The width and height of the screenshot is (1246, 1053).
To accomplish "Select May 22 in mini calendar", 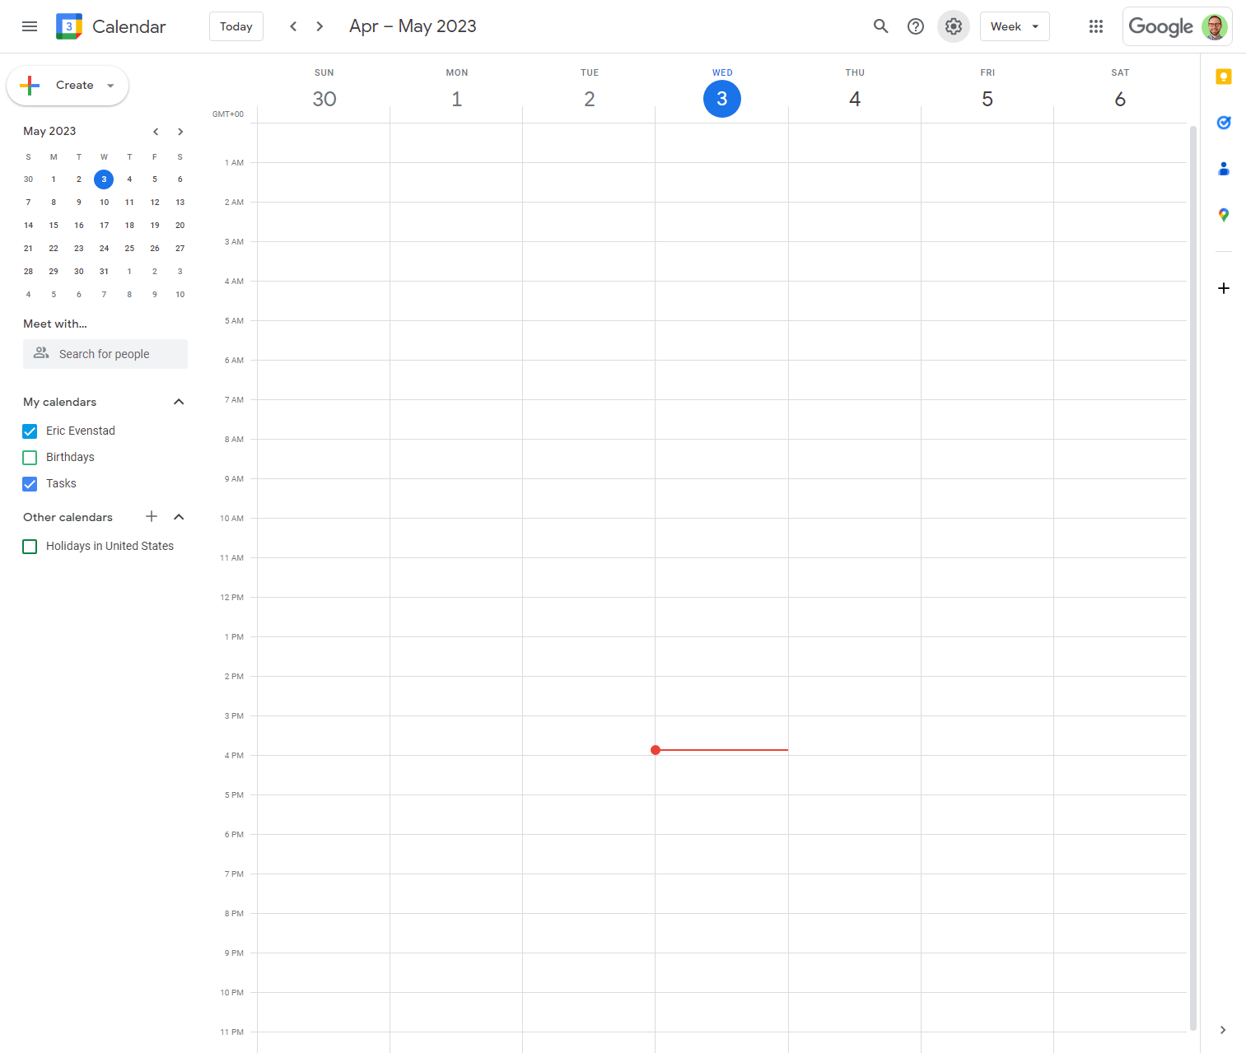I will [54, 249].
